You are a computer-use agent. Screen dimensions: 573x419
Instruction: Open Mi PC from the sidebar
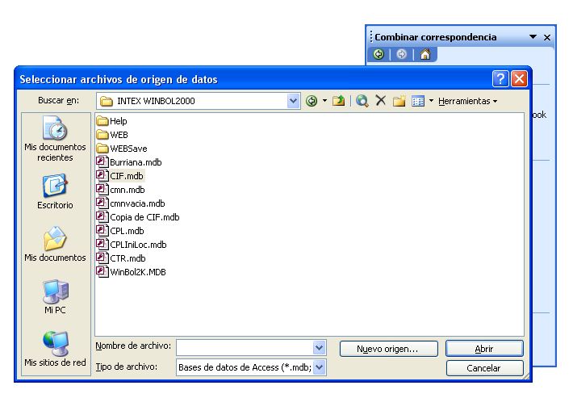pos(55,296)
